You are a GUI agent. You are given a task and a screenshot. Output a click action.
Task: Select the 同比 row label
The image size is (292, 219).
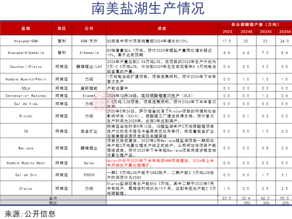[53, 203]
